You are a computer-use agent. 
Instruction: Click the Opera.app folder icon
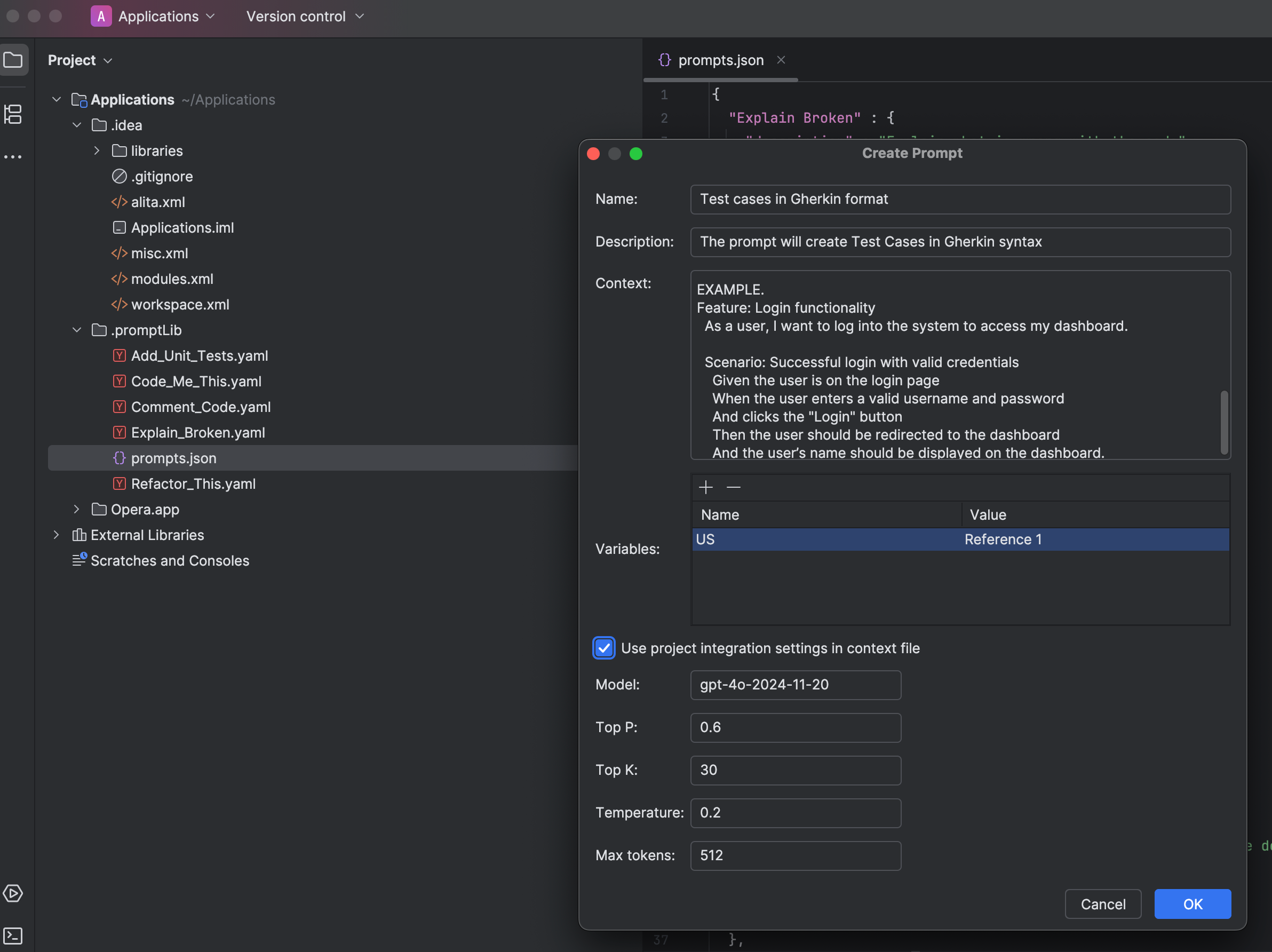point(99,509)
